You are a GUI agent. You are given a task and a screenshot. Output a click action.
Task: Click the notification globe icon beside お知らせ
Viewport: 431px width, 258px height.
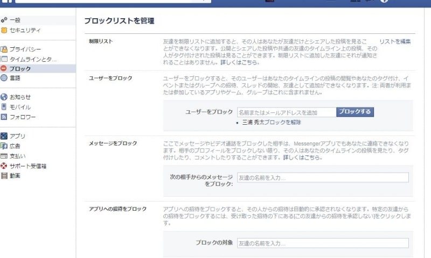(4, 97)
